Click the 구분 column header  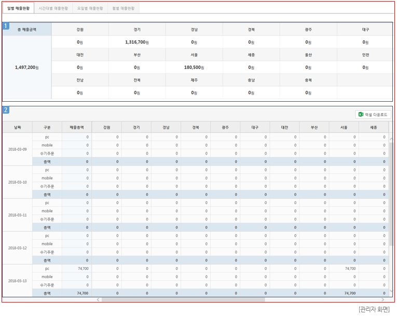(x=47, y=127)
